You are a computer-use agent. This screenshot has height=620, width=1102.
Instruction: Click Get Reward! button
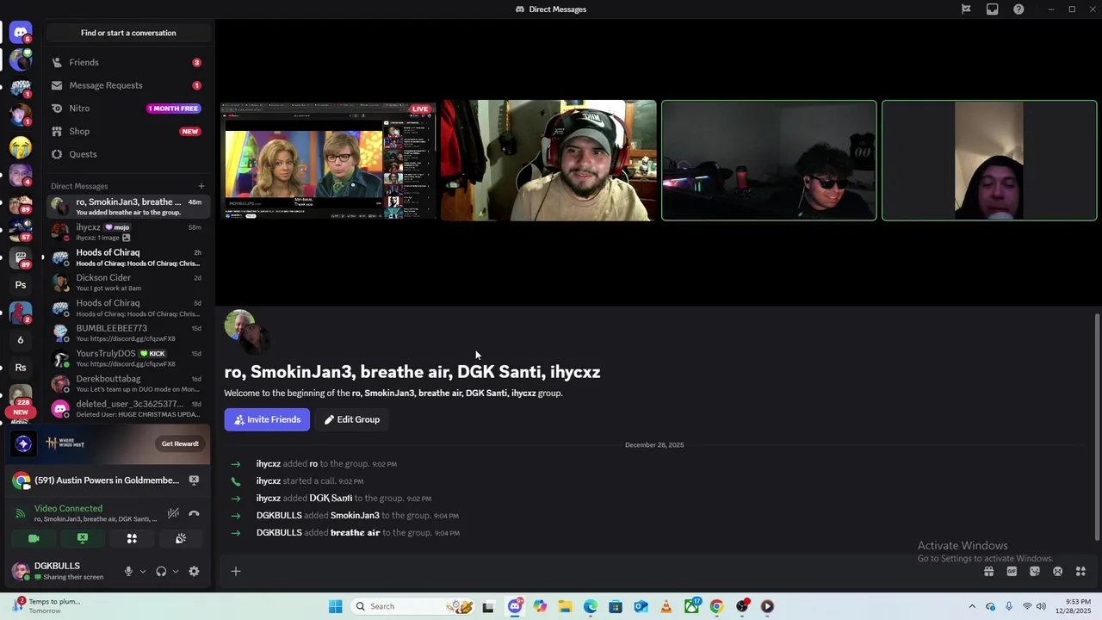(x=180, y=443)
